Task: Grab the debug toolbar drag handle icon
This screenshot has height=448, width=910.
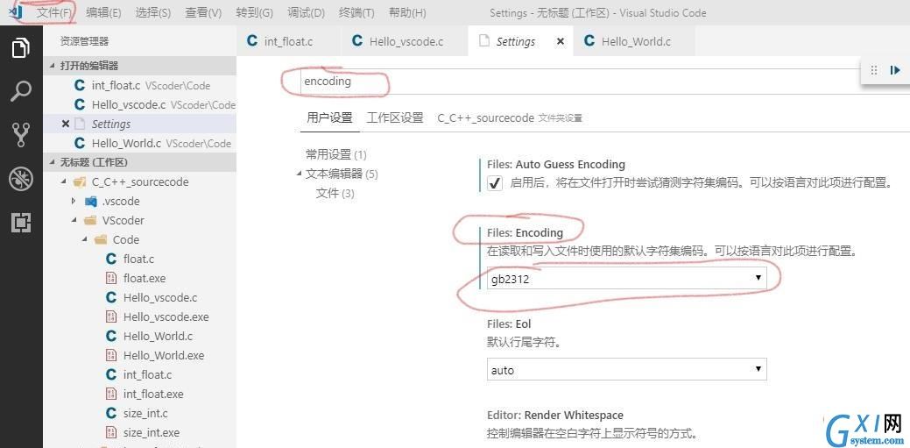Action: [874, 70]
